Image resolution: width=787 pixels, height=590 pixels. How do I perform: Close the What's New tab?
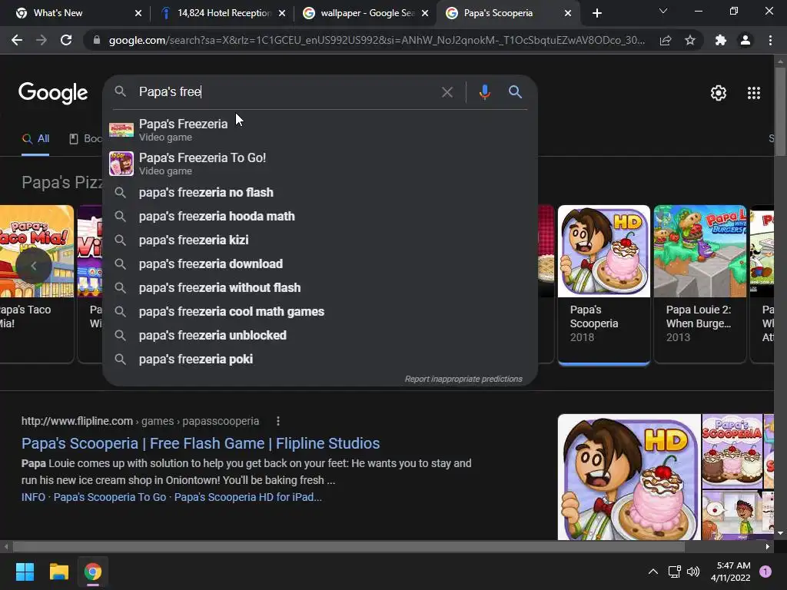tap(138, 13)
